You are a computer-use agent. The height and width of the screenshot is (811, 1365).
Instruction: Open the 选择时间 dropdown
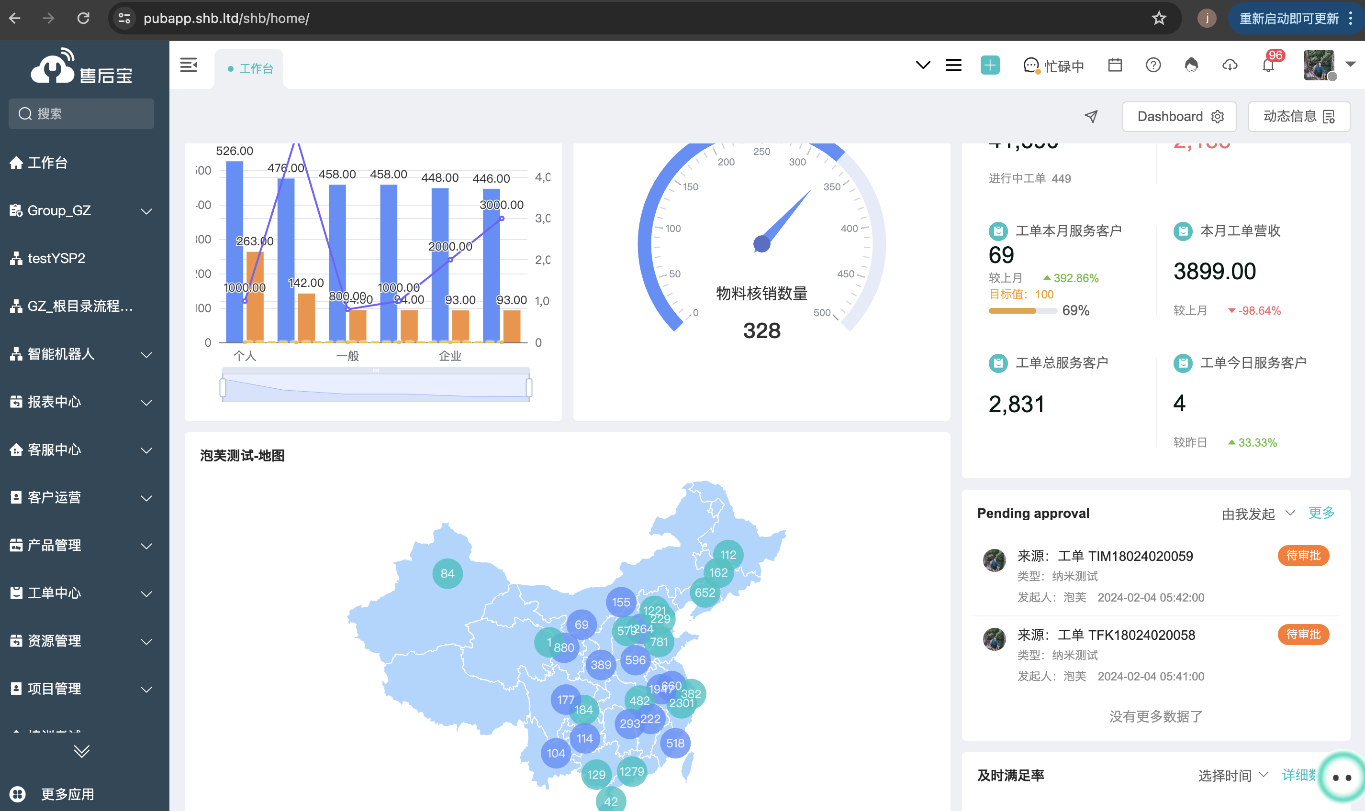(x=1232, y=776)
